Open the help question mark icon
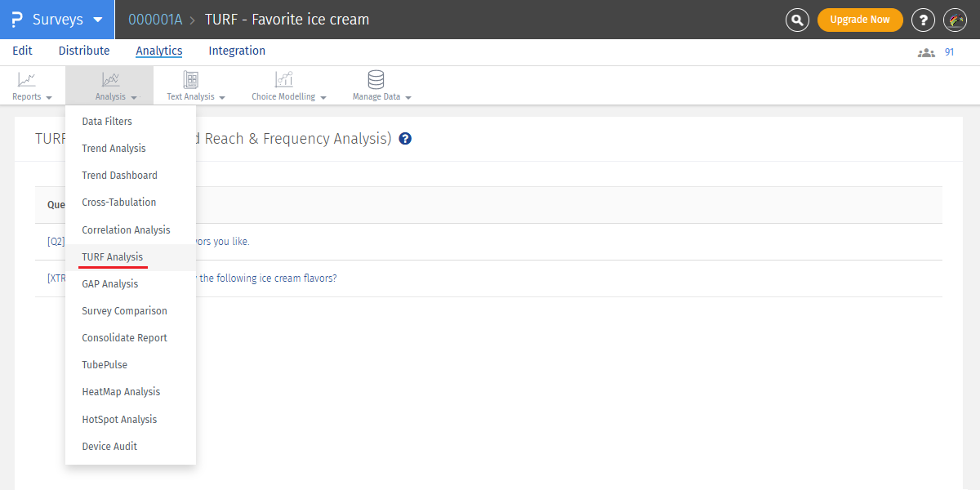980x490 pixels. tap(923, 20)
